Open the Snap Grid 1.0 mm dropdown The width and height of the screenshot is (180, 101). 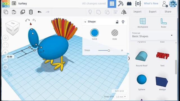coord(121,97)
